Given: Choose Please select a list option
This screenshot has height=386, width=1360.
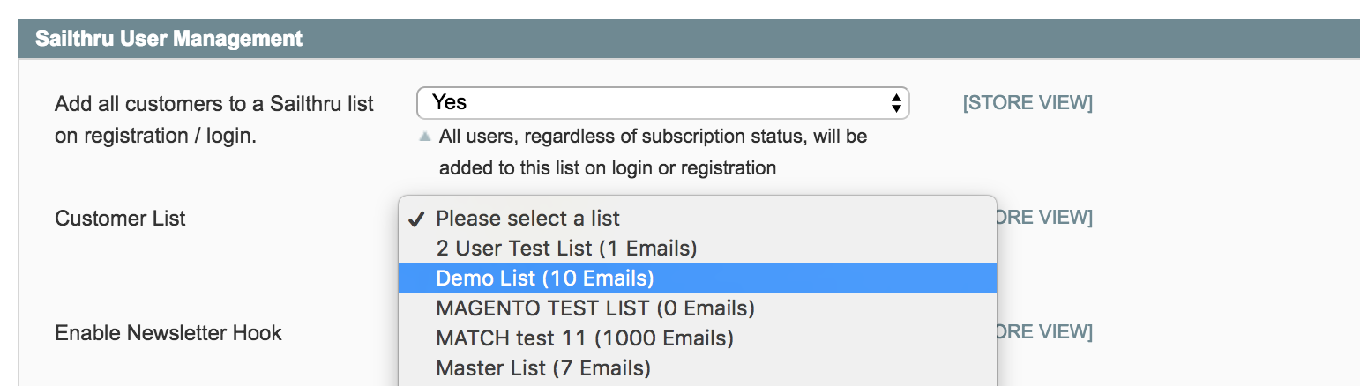Looking at the screenshot, I should pyautogui.click(x=527, y=219).
